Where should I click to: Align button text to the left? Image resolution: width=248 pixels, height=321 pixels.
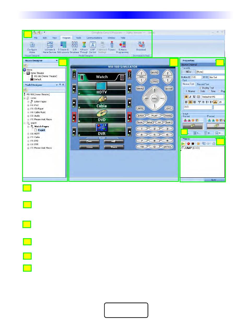(186, 102)
